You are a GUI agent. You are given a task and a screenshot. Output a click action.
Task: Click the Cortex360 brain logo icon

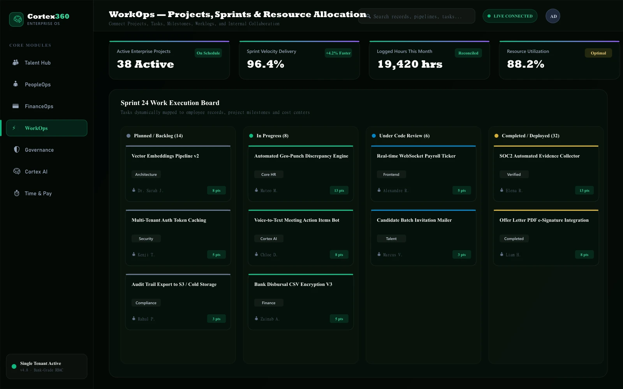tap(16, 19)
